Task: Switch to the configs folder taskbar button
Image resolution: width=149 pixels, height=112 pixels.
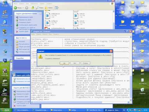Action: (x=76, y=110)
